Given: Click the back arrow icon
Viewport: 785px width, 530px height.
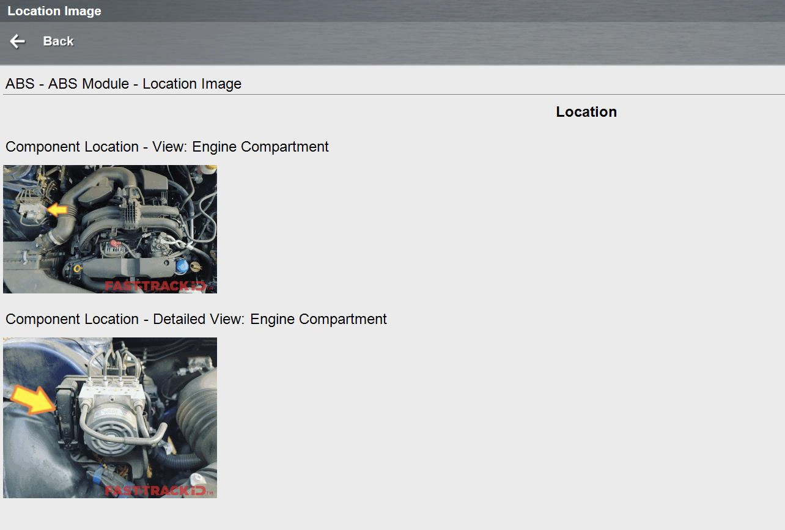Looking at the screenshot, I should pos(17,41).
